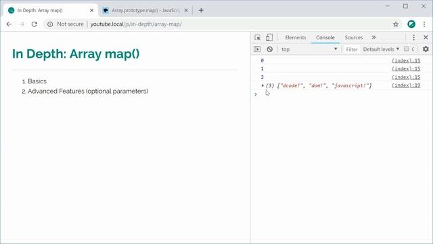Open DevTools customize three-dot menu

[413, 38]
